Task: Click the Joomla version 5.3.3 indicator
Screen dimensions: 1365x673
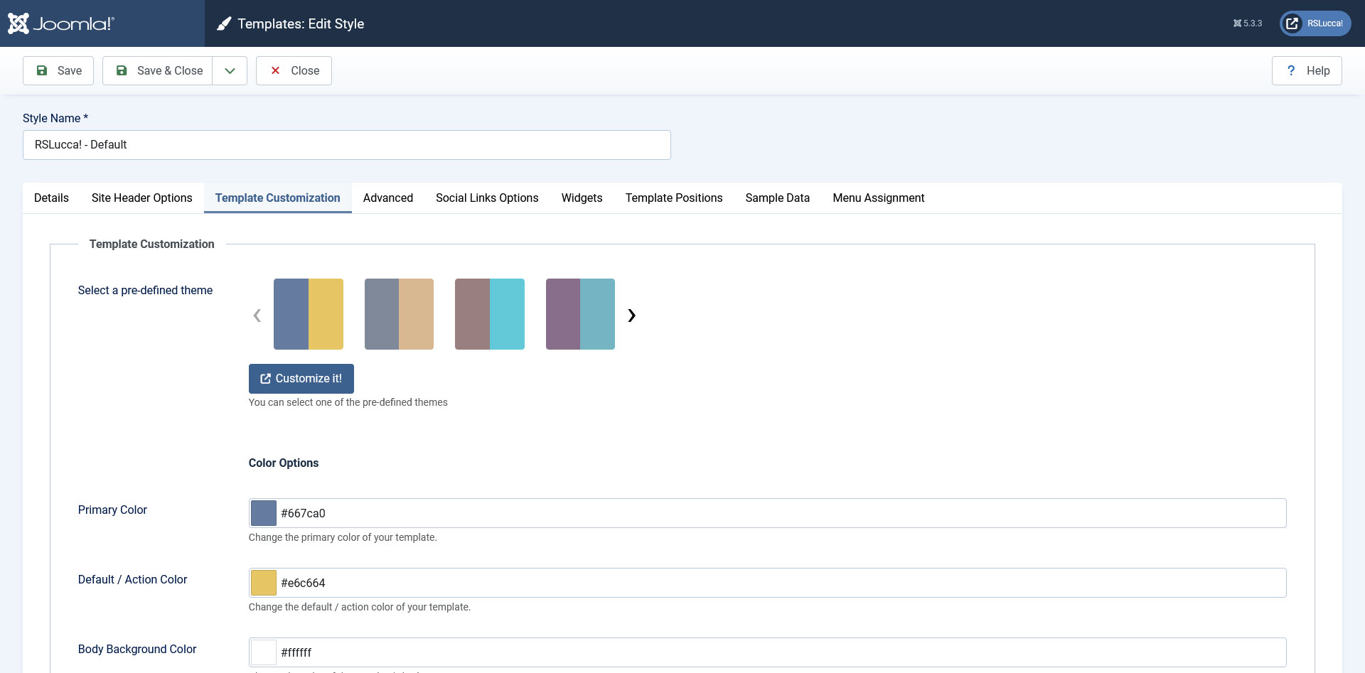Action: 1248,23
